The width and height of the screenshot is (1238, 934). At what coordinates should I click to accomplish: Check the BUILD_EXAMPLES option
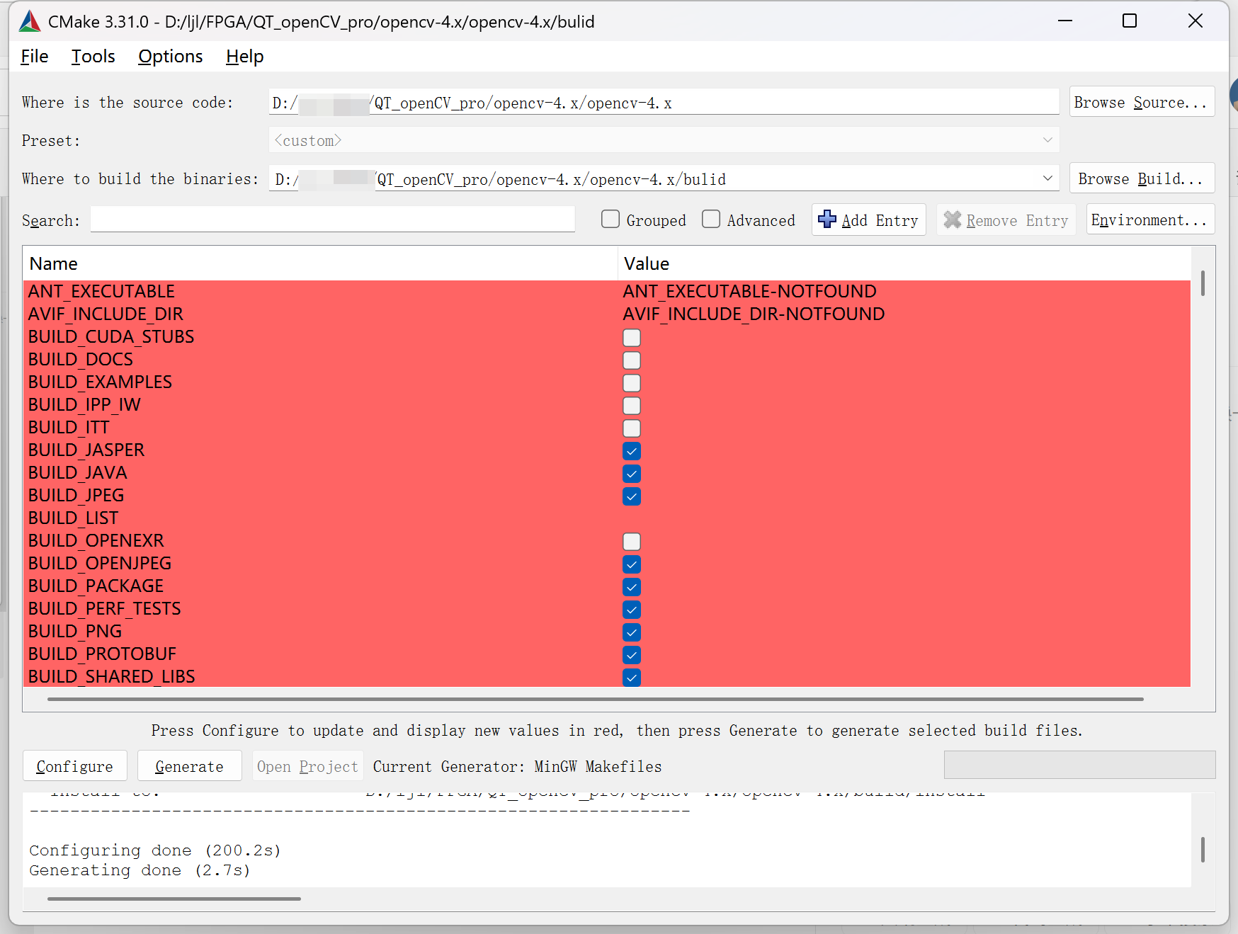(632, 383)
